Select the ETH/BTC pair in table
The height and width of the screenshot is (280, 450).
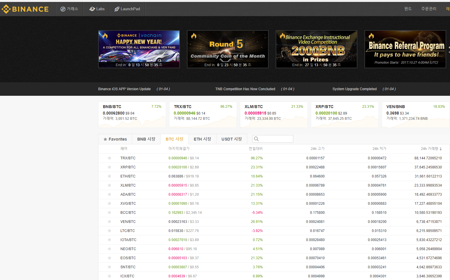(x=128, y=176)
